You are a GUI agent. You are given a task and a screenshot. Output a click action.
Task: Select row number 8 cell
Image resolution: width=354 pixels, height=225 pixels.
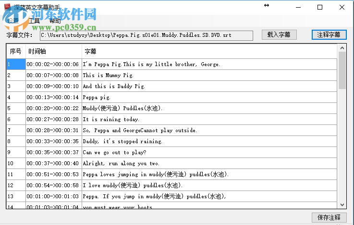pos(16,141)
